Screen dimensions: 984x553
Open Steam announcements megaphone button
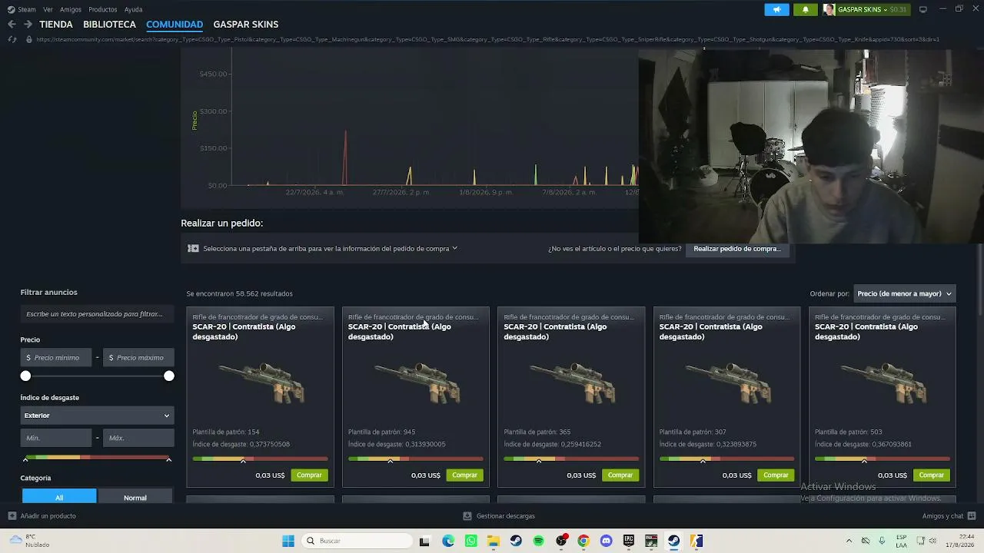(x=776, y=9)
